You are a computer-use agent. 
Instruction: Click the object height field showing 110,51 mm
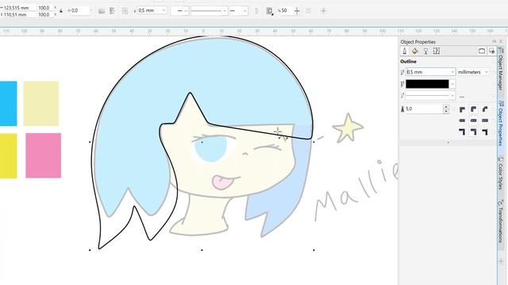(x=17, y=14)
